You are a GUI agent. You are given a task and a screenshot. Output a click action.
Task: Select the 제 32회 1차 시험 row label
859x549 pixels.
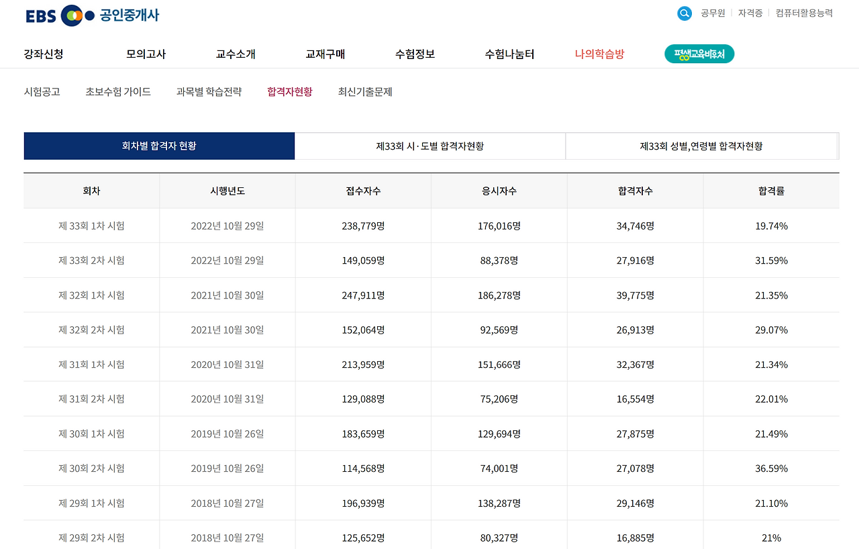click(x=91, y=295)
